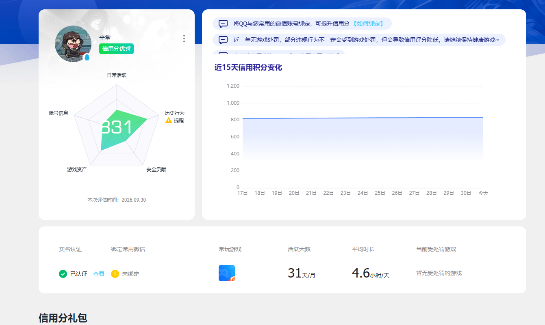This screenshot has width=545, height=325.
Task: Click the 实名认证 label
Action: 70,249
